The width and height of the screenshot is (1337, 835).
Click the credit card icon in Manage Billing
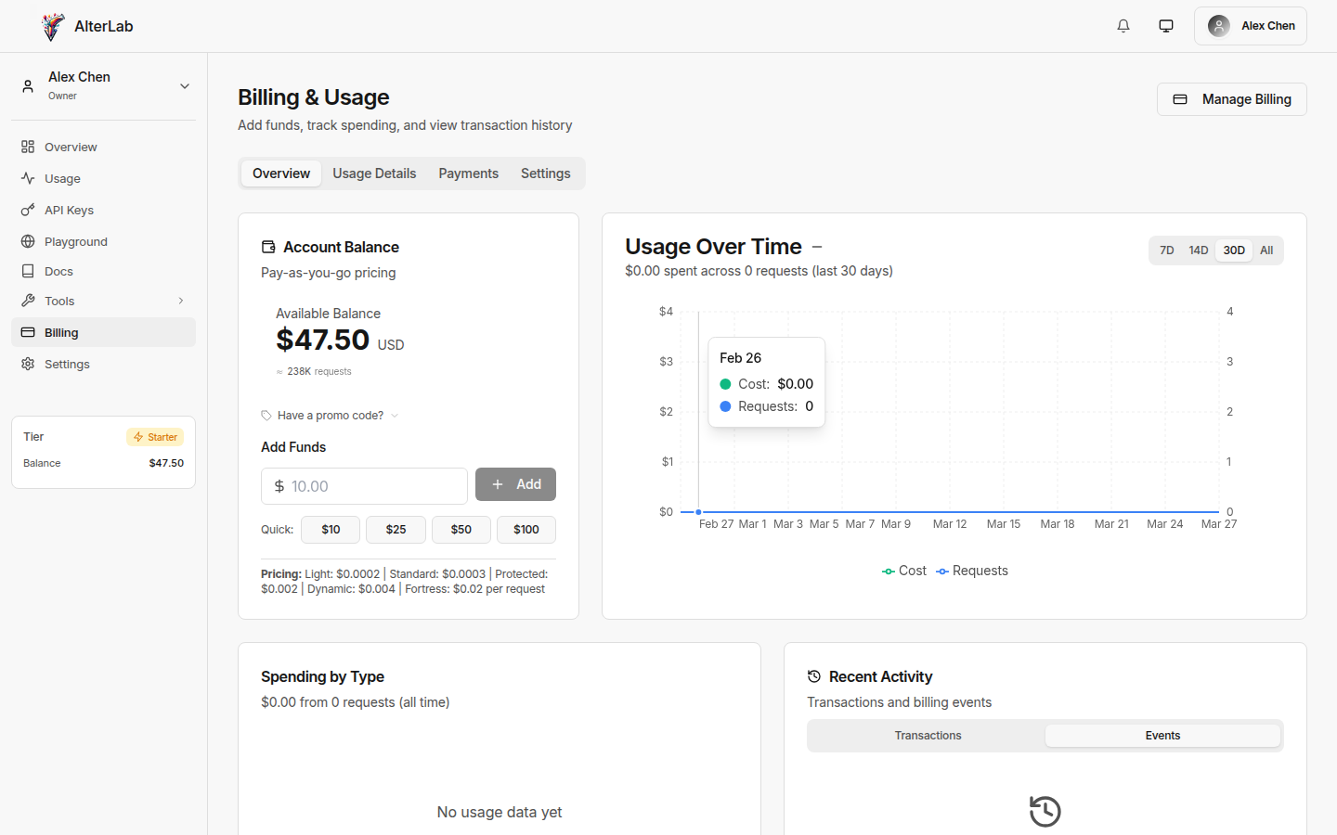pyautogui.click(x=1180, y=99)
